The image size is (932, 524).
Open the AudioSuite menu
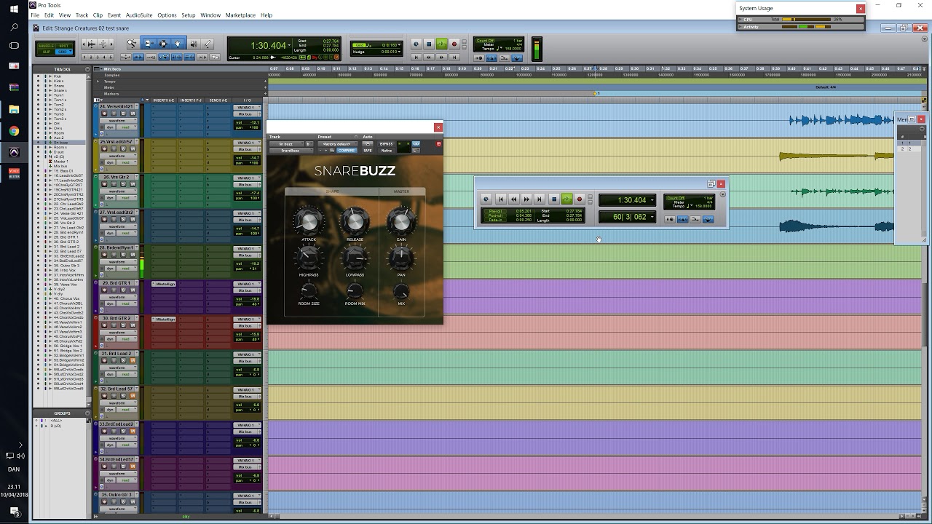click(x=139, y=15)
